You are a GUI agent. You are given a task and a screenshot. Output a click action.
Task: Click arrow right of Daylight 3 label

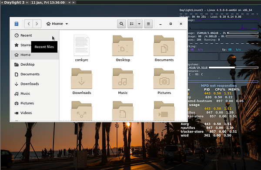pos(27,3)
